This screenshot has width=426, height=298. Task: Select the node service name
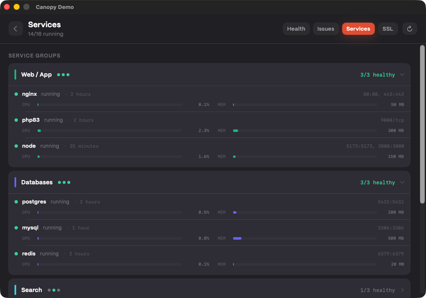coord(29,146)
